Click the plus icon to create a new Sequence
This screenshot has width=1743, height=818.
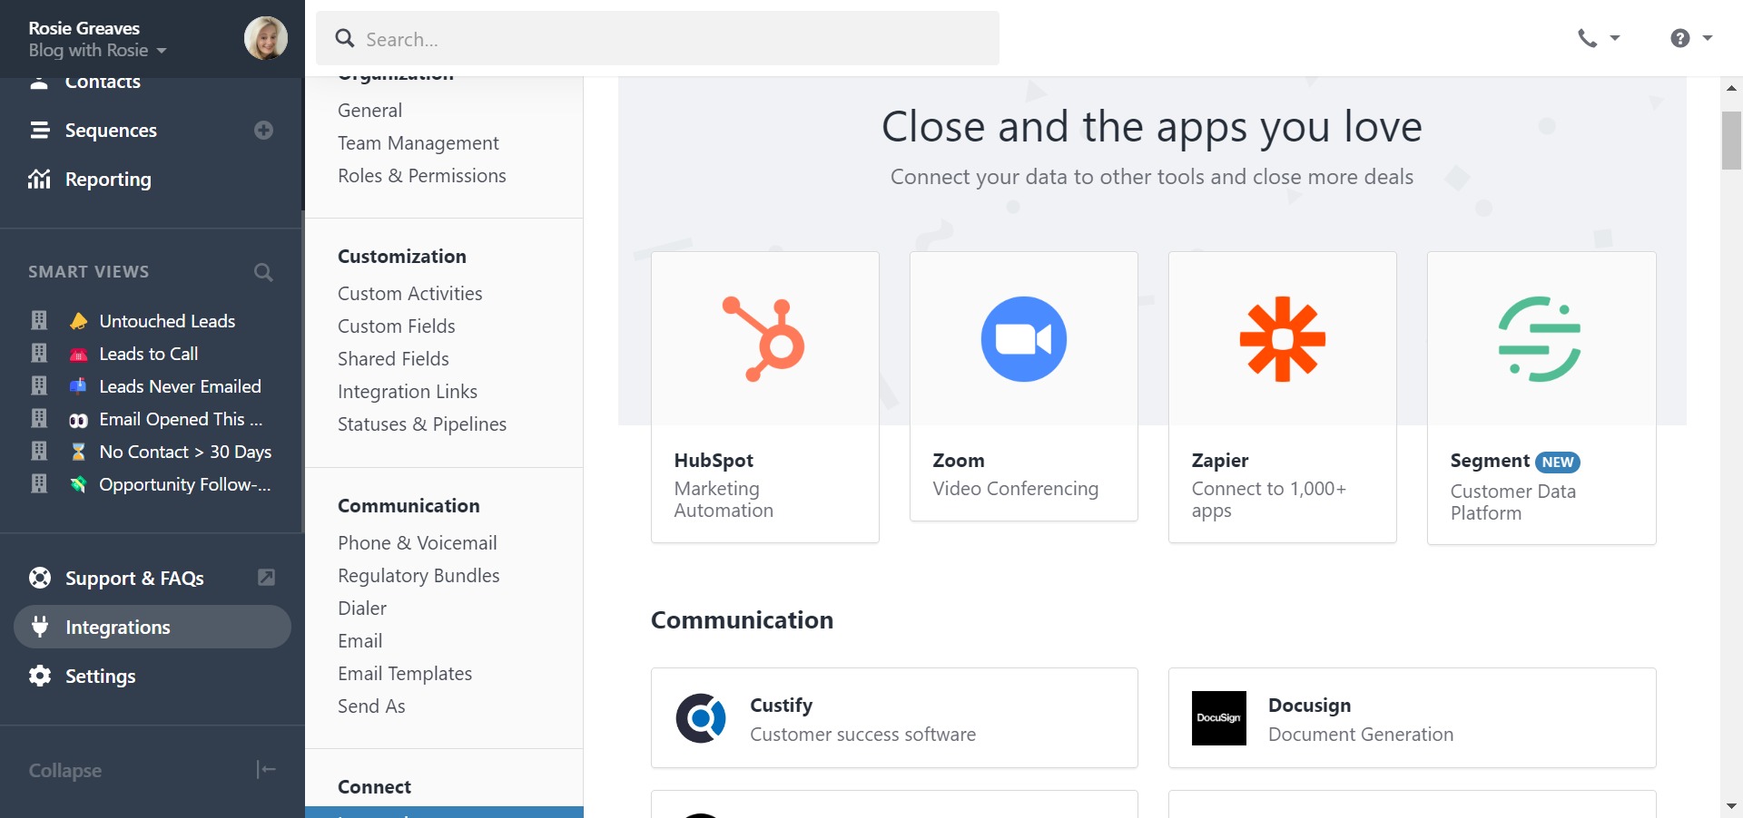click(x=263, y=130)
